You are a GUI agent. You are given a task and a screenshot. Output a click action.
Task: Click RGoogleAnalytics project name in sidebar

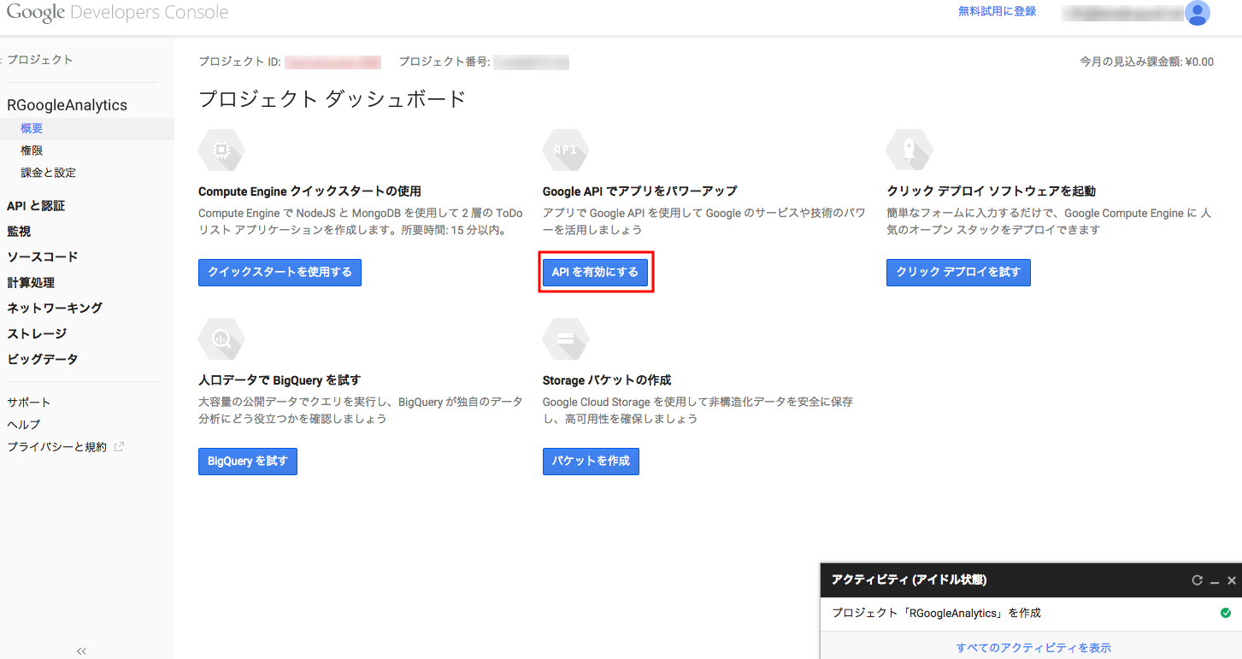67,105
